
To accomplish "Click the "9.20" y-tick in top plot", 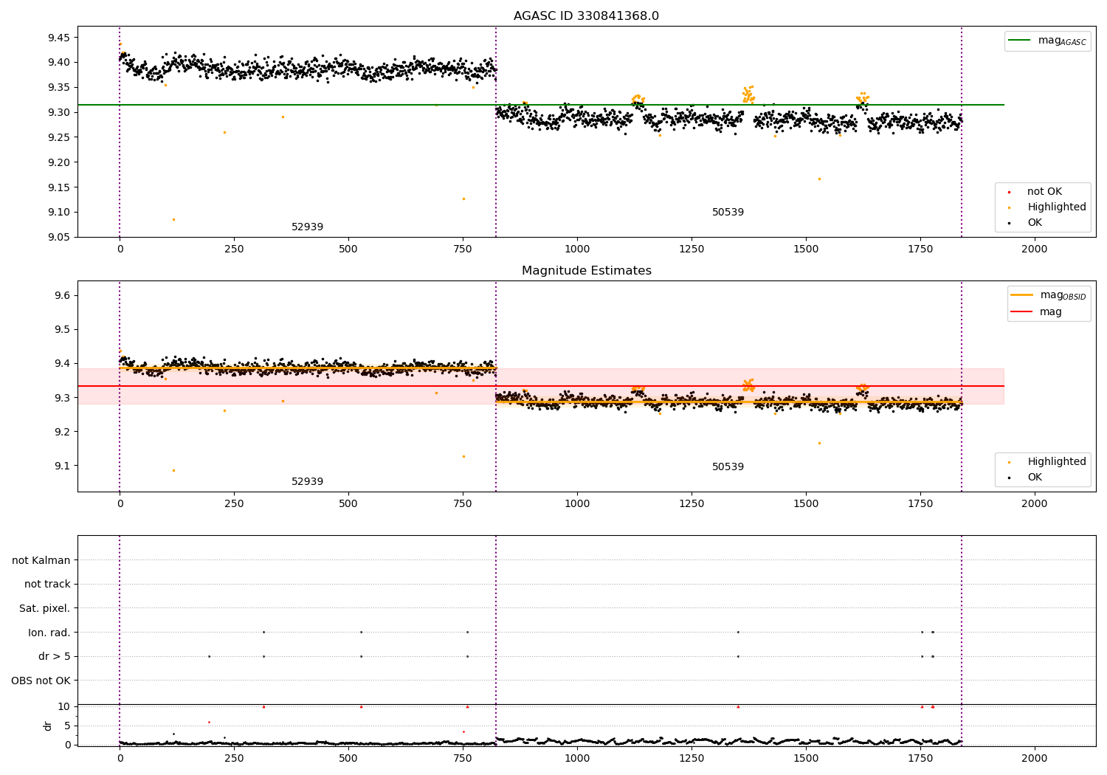I will (x=59, y=162).
